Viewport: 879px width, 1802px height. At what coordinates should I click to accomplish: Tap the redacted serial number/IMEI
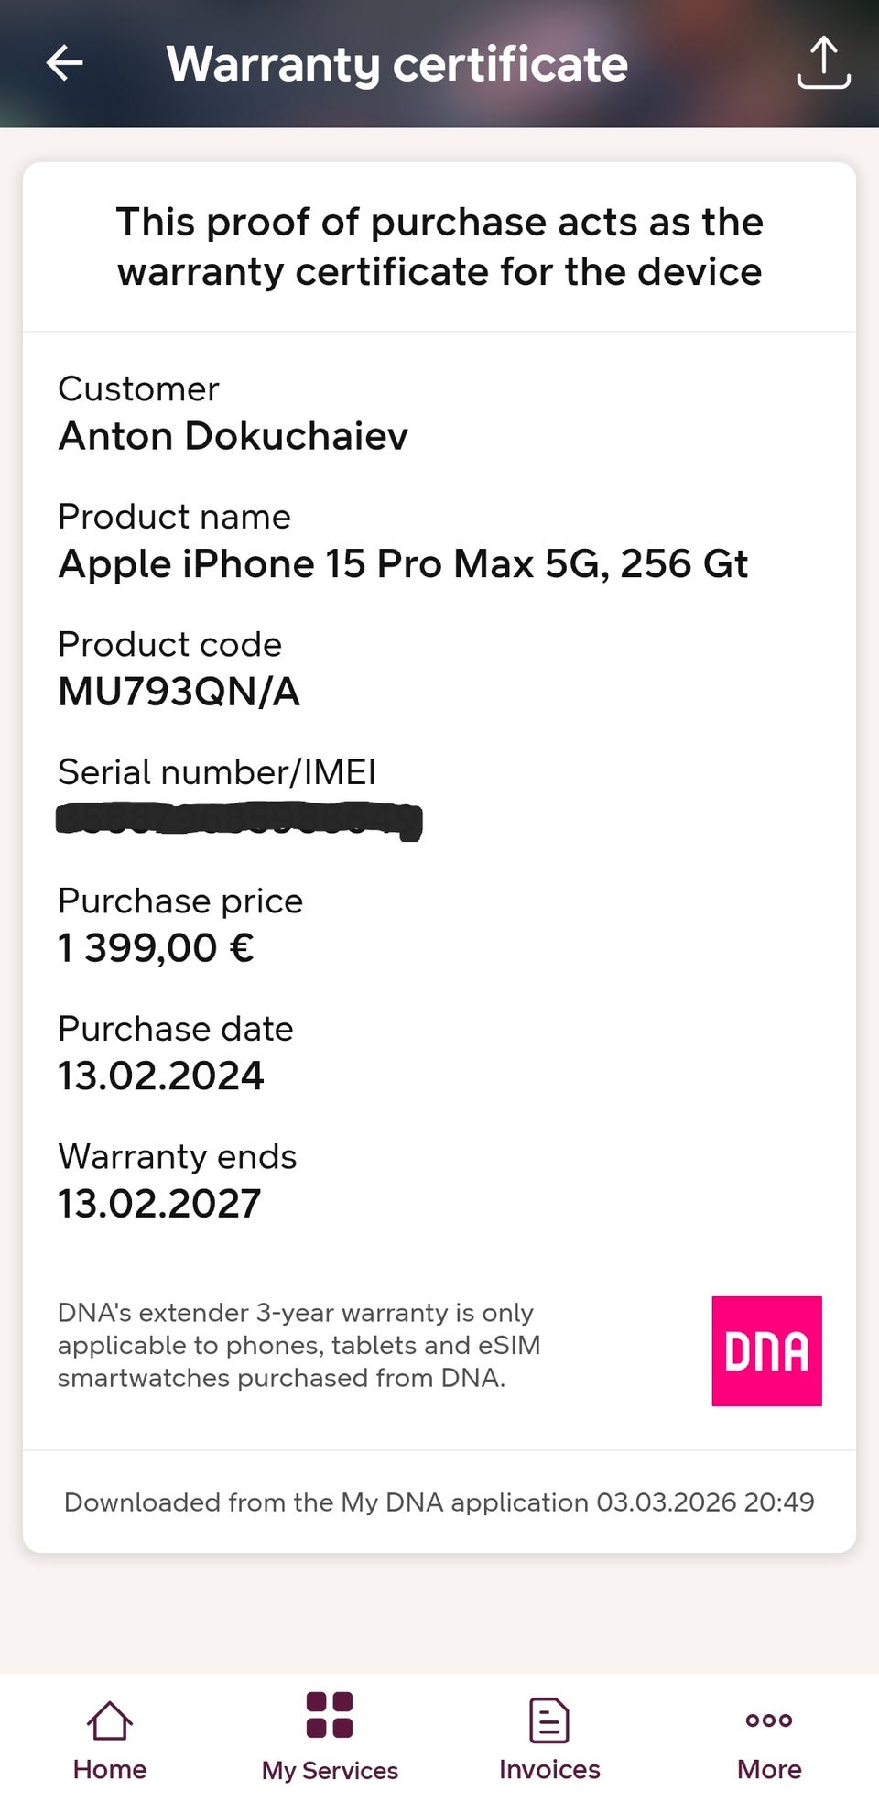[x=238, y=820]
